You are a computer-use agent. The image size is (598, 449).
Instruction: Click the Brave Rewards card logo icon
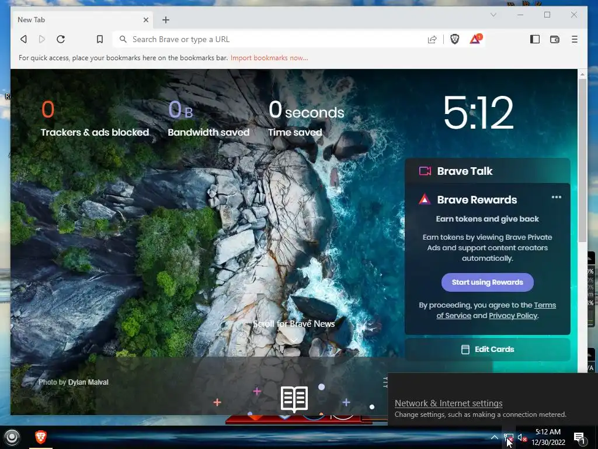point(425,199)
